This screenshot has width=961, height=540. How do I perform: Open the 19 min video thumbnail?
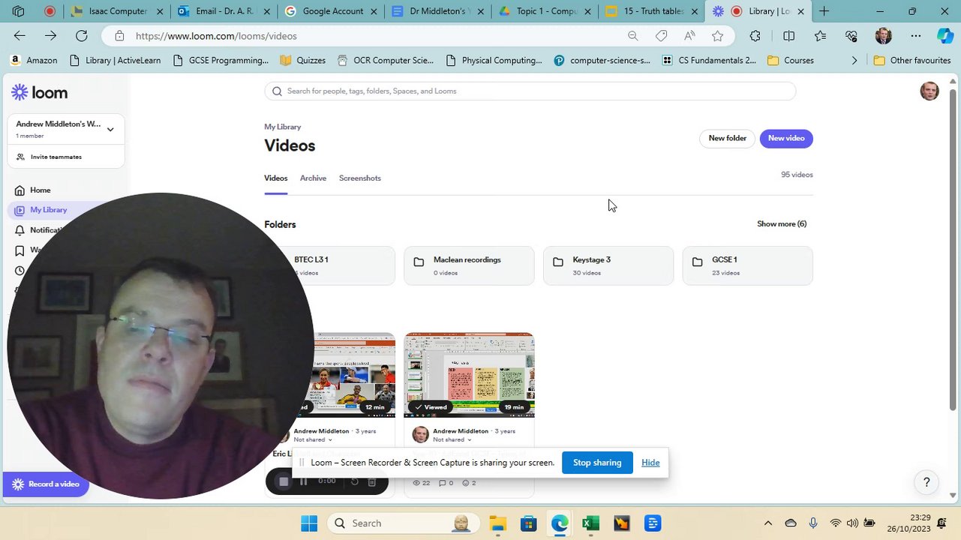[x=469, y=375]
